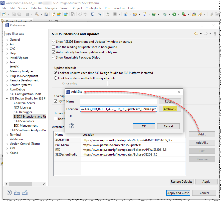The height and width of the screenshot is (201, 221).
Task: Click the Open folder toolbar icon
Action: 194,14
